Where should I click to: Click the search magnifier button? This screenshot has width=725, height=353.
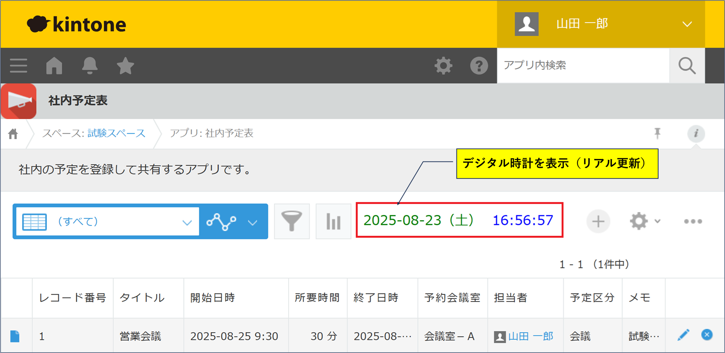687,66
